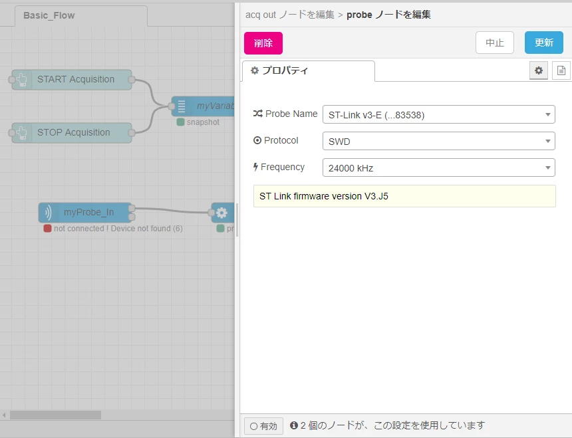Click red not-connected status indicator
The height and width of the screenshot is (438, 572).
point(47,229)
